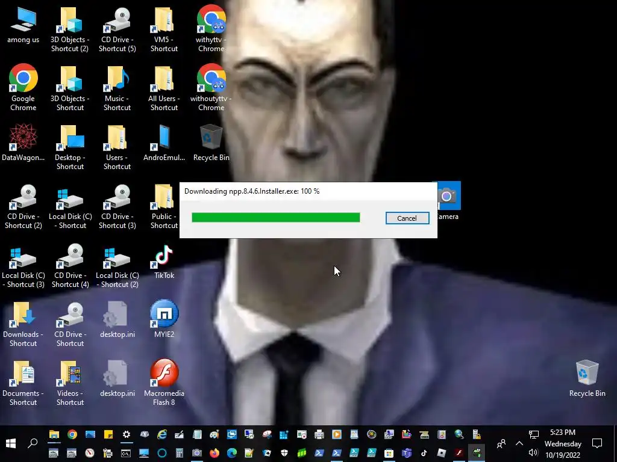Select the Camera icon behind the download dialog

448,200
